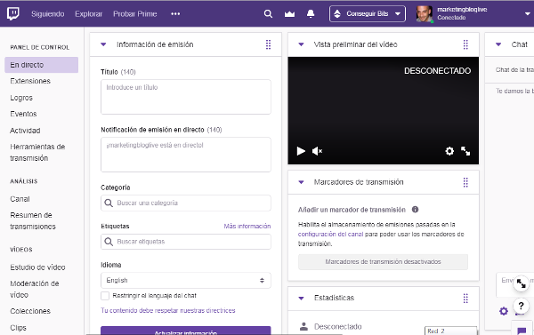534x335 pixels.
Task: Open notifications bell icon
Action: click(311, 14)
